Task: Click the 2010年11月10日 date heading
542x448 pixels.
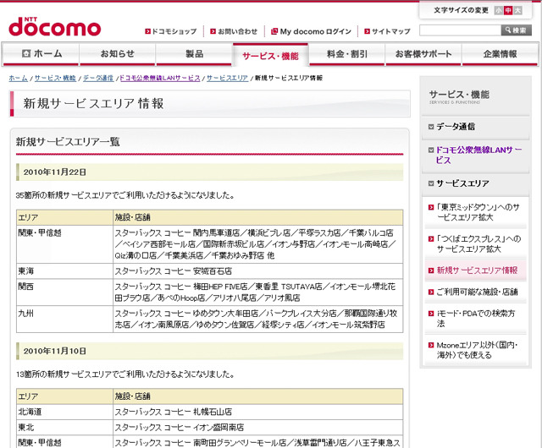Action: tap(54, 351)
